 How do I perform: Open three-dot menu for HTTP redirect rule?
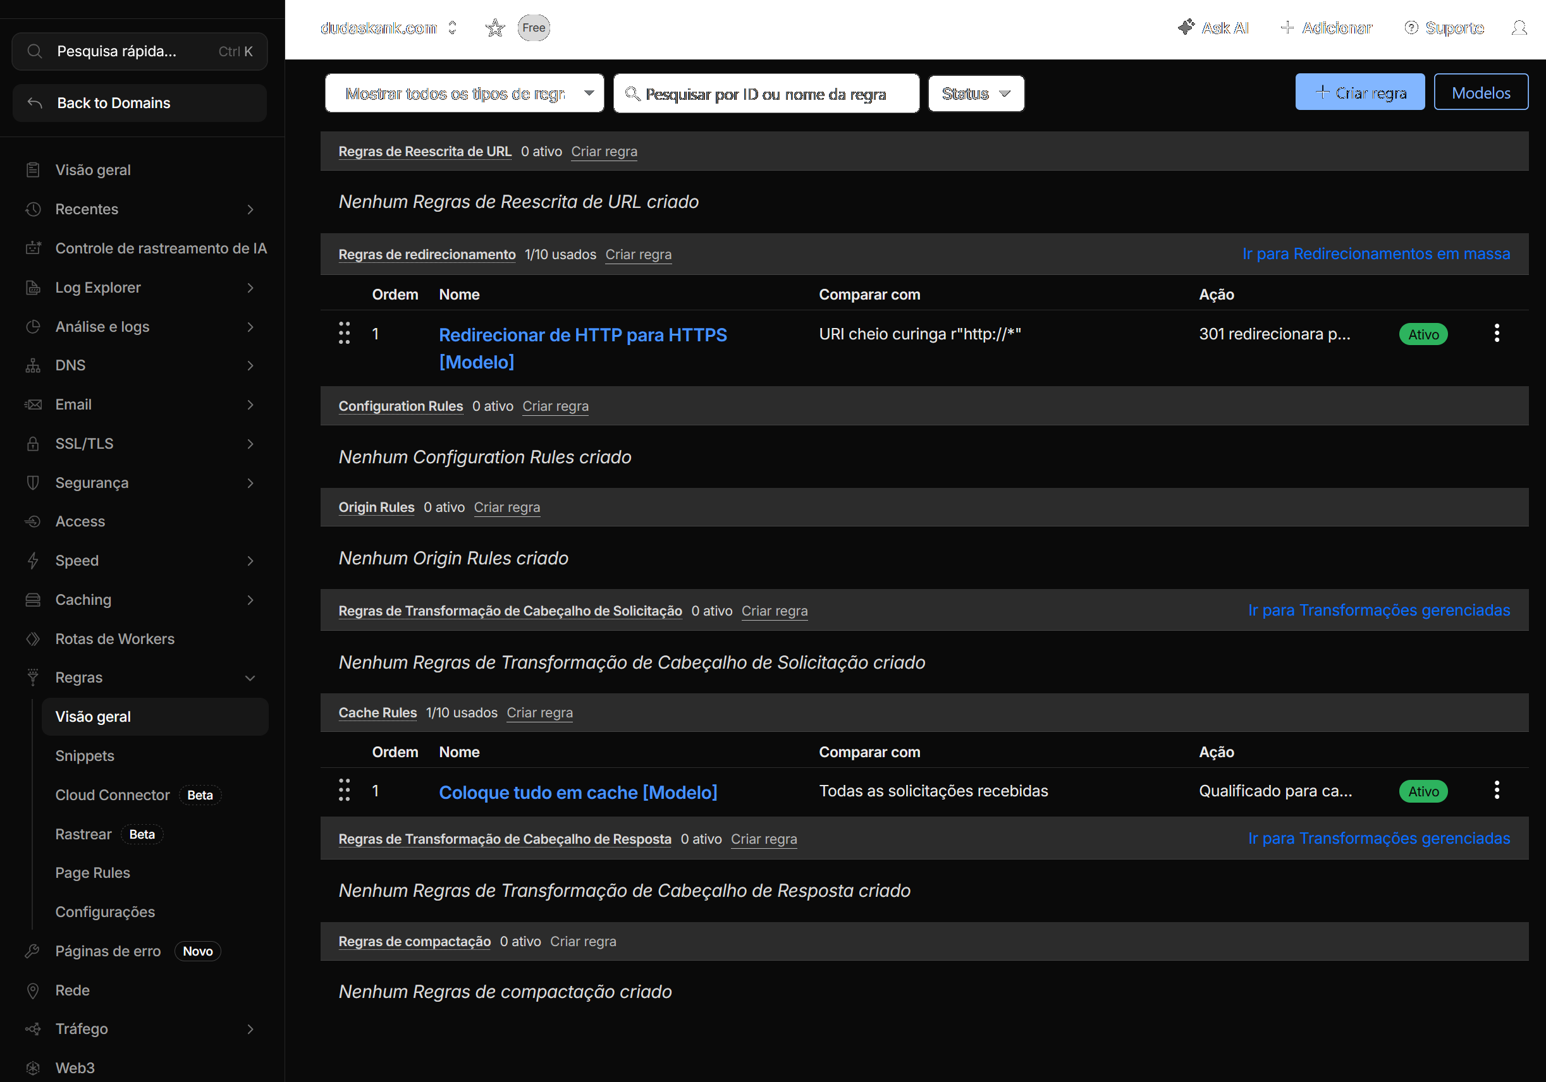click(1496, 333)
